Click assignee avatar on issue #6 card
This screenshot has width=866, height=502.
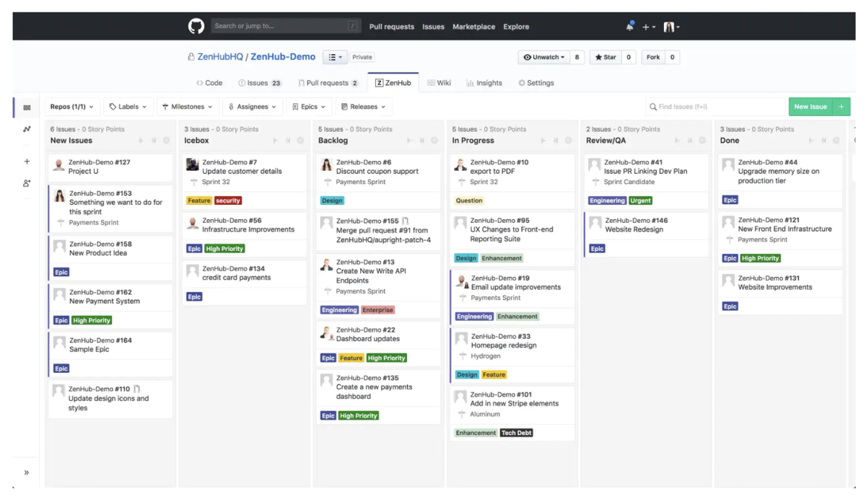click(327, 164)
